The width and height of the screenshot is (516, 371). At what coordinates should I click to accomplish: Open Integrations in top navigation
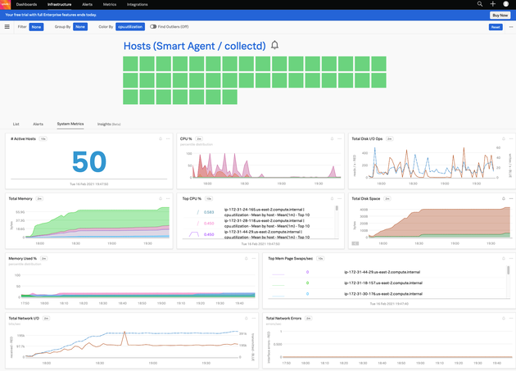click(138, 4)
